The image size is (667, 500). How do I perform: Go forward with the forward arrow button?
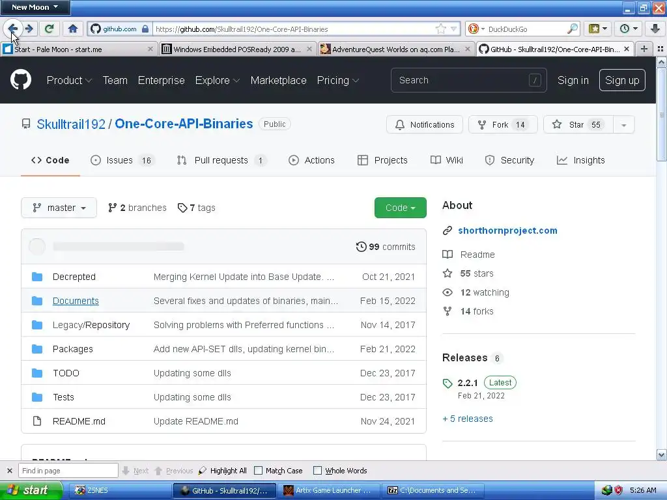[x=29, y=29]
